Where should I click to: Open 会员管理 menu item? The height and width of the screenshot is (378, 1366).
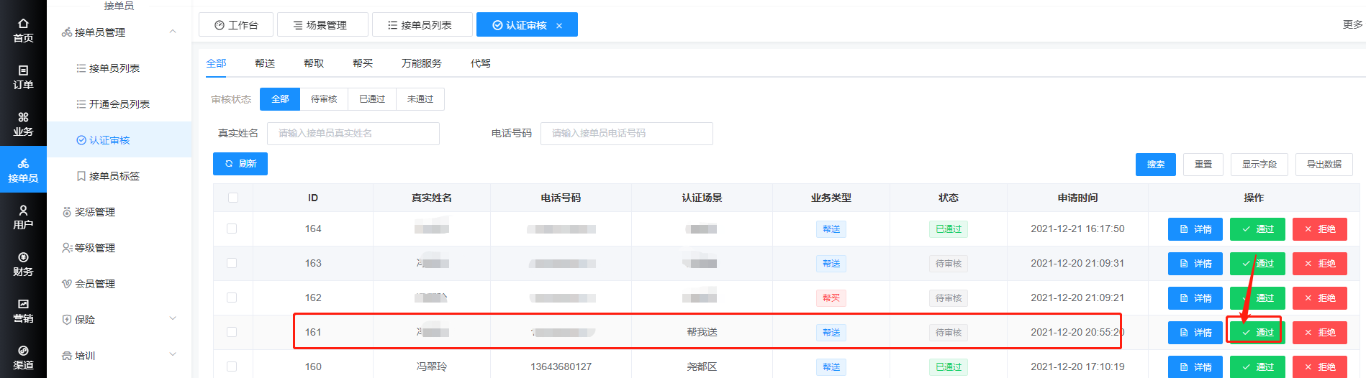coord(94,284)
